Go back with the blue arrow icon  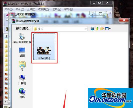(x=92, y=29)
